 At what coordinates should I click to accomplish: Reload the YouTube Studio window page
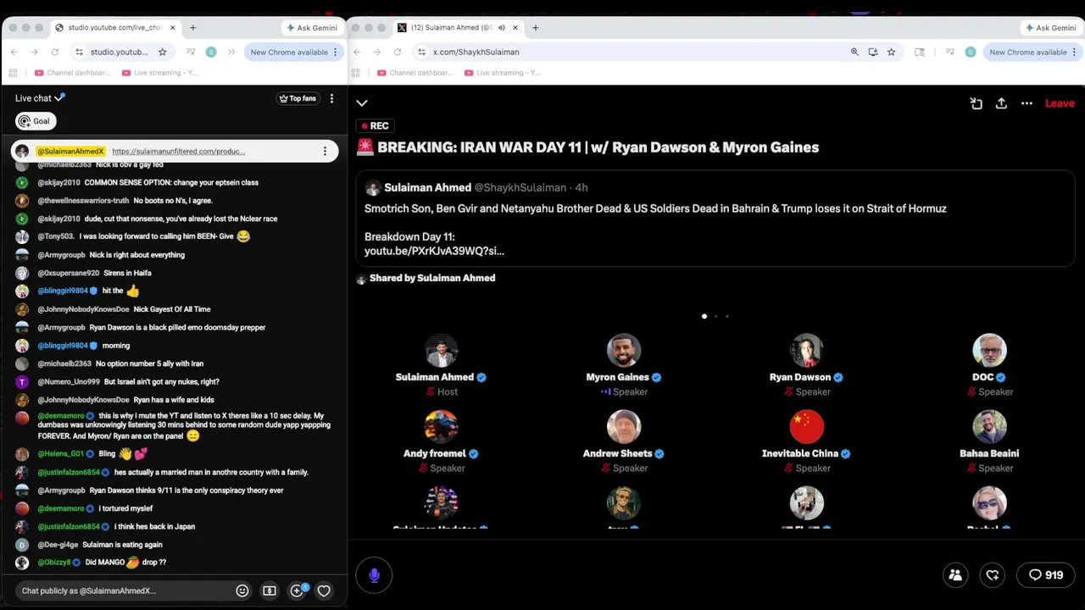(x=54, y=52)
